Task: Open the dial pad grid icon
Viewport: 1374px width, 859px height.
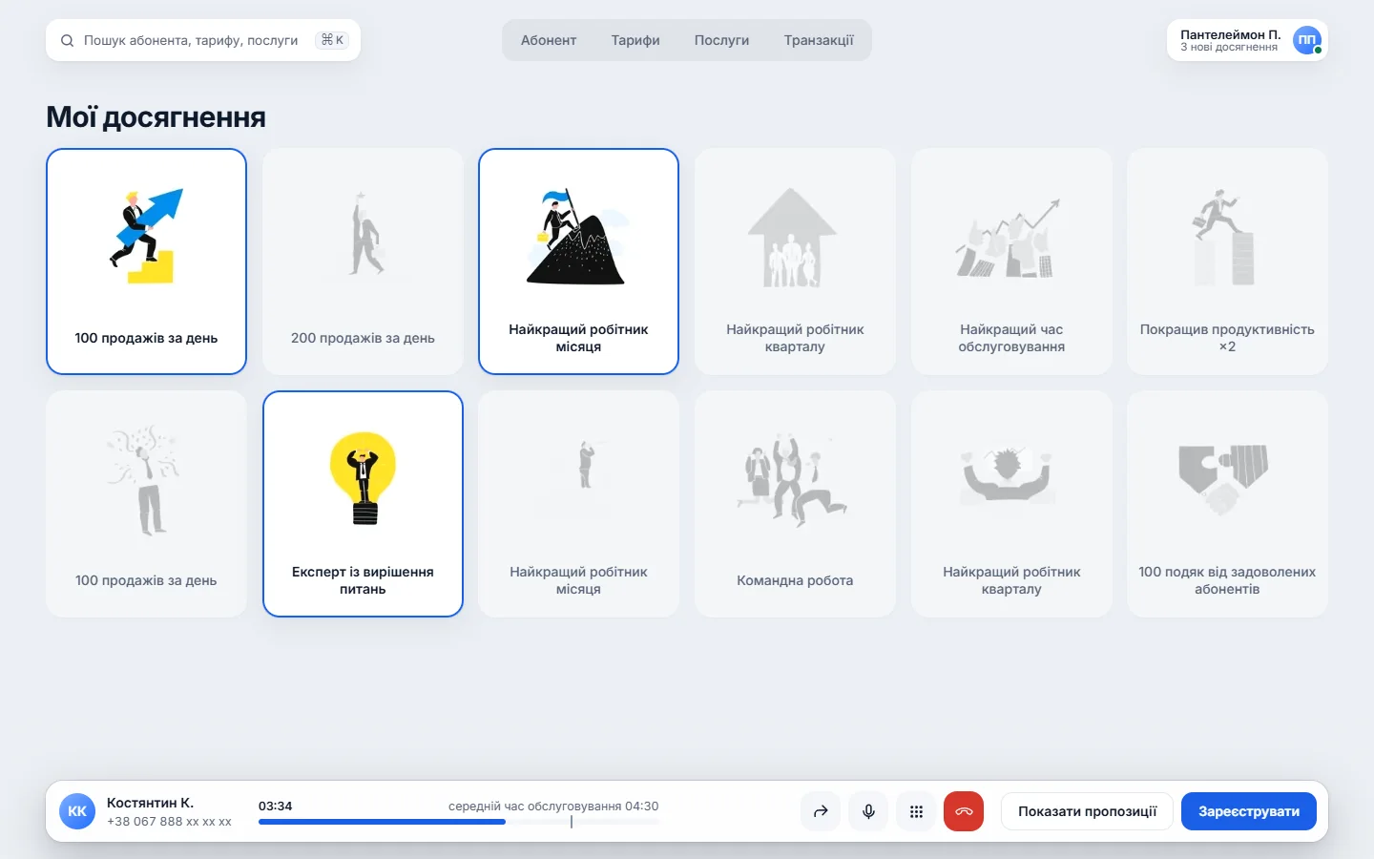Action: click(916, 811)
